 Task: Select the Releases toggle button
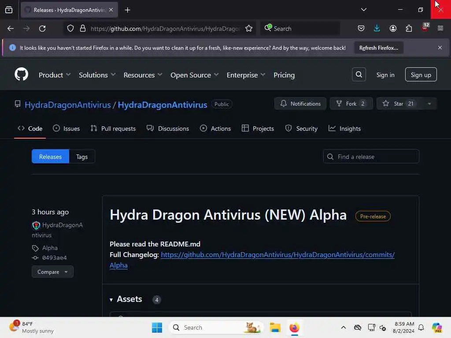pyautogui.click(x=50, y=156)
